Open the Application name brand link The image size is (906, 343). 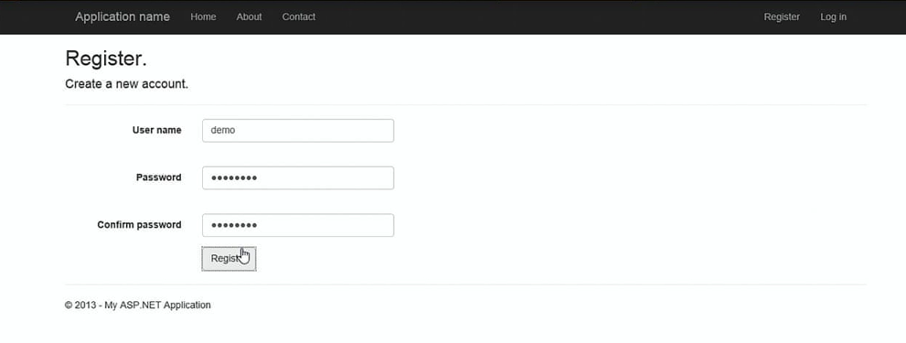123,16
